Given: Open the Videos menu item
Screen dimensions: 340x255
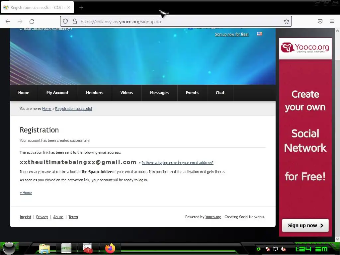Looking at the screenshot, I should click(127, 93).
